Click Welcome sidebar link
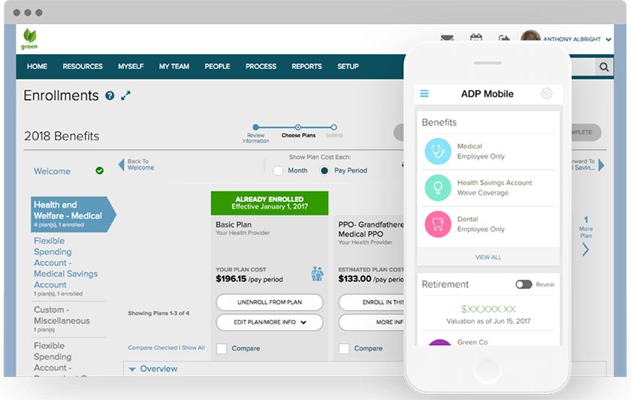This screenshot has width=631, height=400. [52, 171]
